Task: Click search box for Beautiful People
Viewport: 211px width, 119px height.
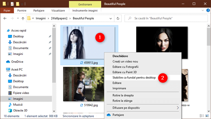Action: (x=166, y=18)
